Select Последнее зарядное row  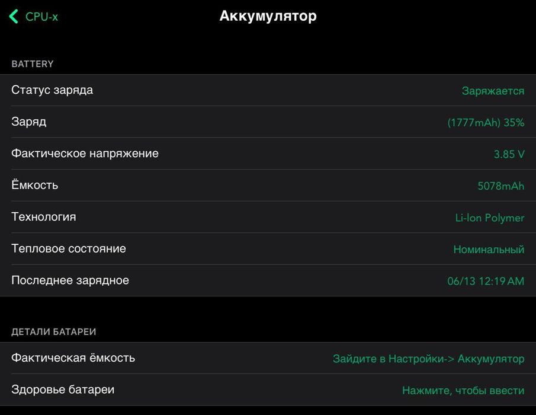tap(70, 280)
